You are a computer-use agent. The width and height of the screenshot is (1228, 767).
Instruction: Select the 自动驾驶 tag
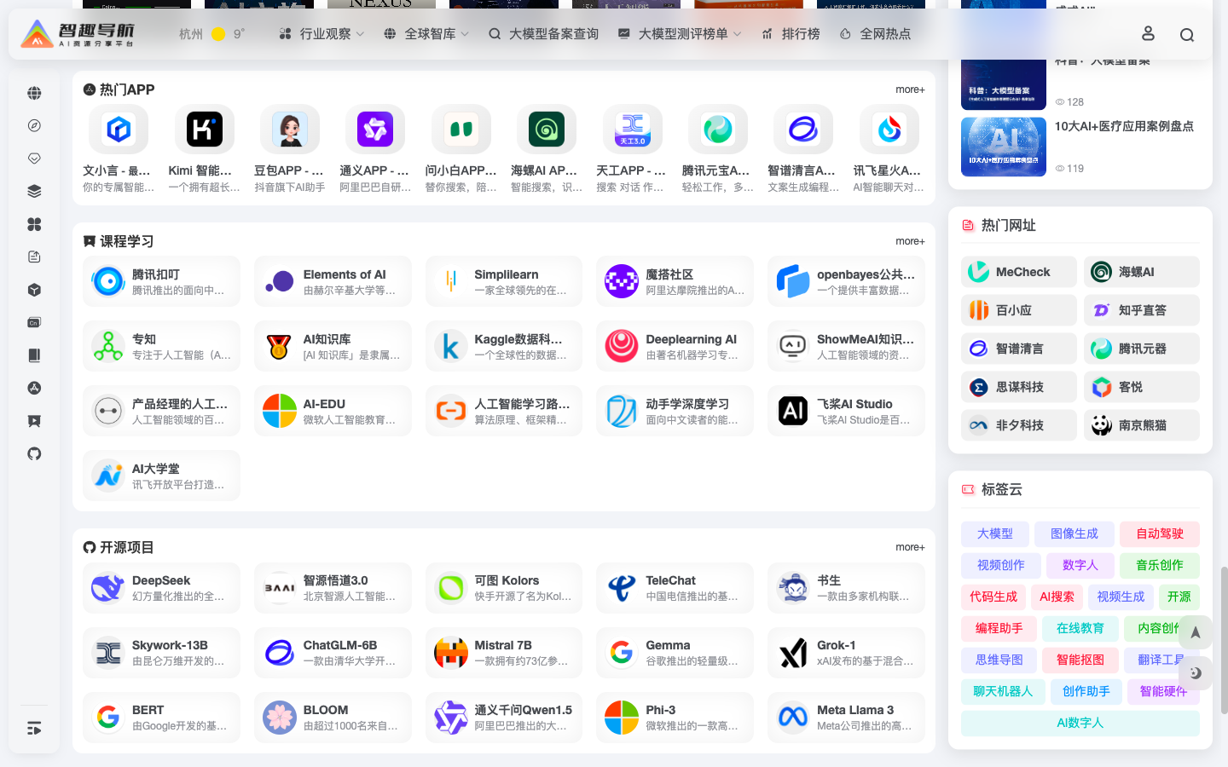pos(1160,533)
